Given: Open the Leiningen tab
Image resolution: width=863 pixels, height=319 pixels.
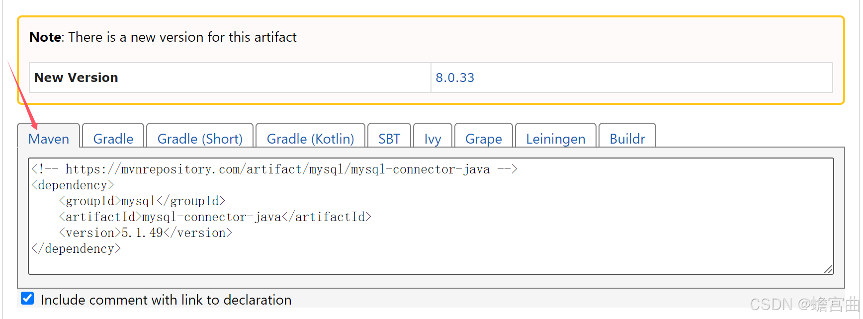Looking at the screenshot, I should (x=556, y=136).
